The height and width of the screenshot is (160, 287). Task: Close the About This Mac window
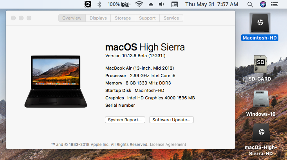[x=13, y=18]
